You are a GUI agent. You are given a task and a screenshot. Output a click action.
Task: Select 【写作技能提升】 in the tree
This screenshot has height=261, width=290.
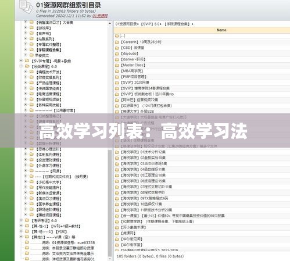[x=49, y=188]
